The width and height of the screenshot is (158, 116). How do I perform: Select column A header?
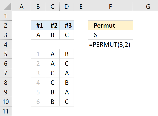click(21, 7)
